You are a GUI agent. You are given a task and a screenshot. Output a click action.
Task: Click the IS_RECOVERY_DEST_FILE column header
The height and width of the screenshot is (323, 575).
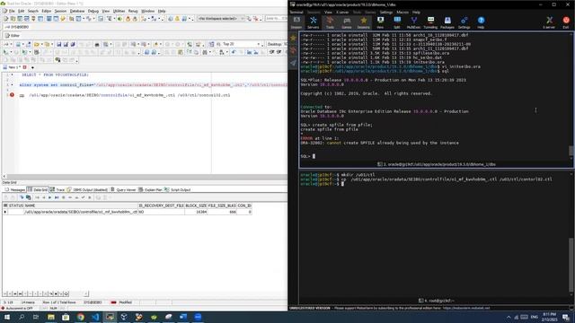pos(162,205)
